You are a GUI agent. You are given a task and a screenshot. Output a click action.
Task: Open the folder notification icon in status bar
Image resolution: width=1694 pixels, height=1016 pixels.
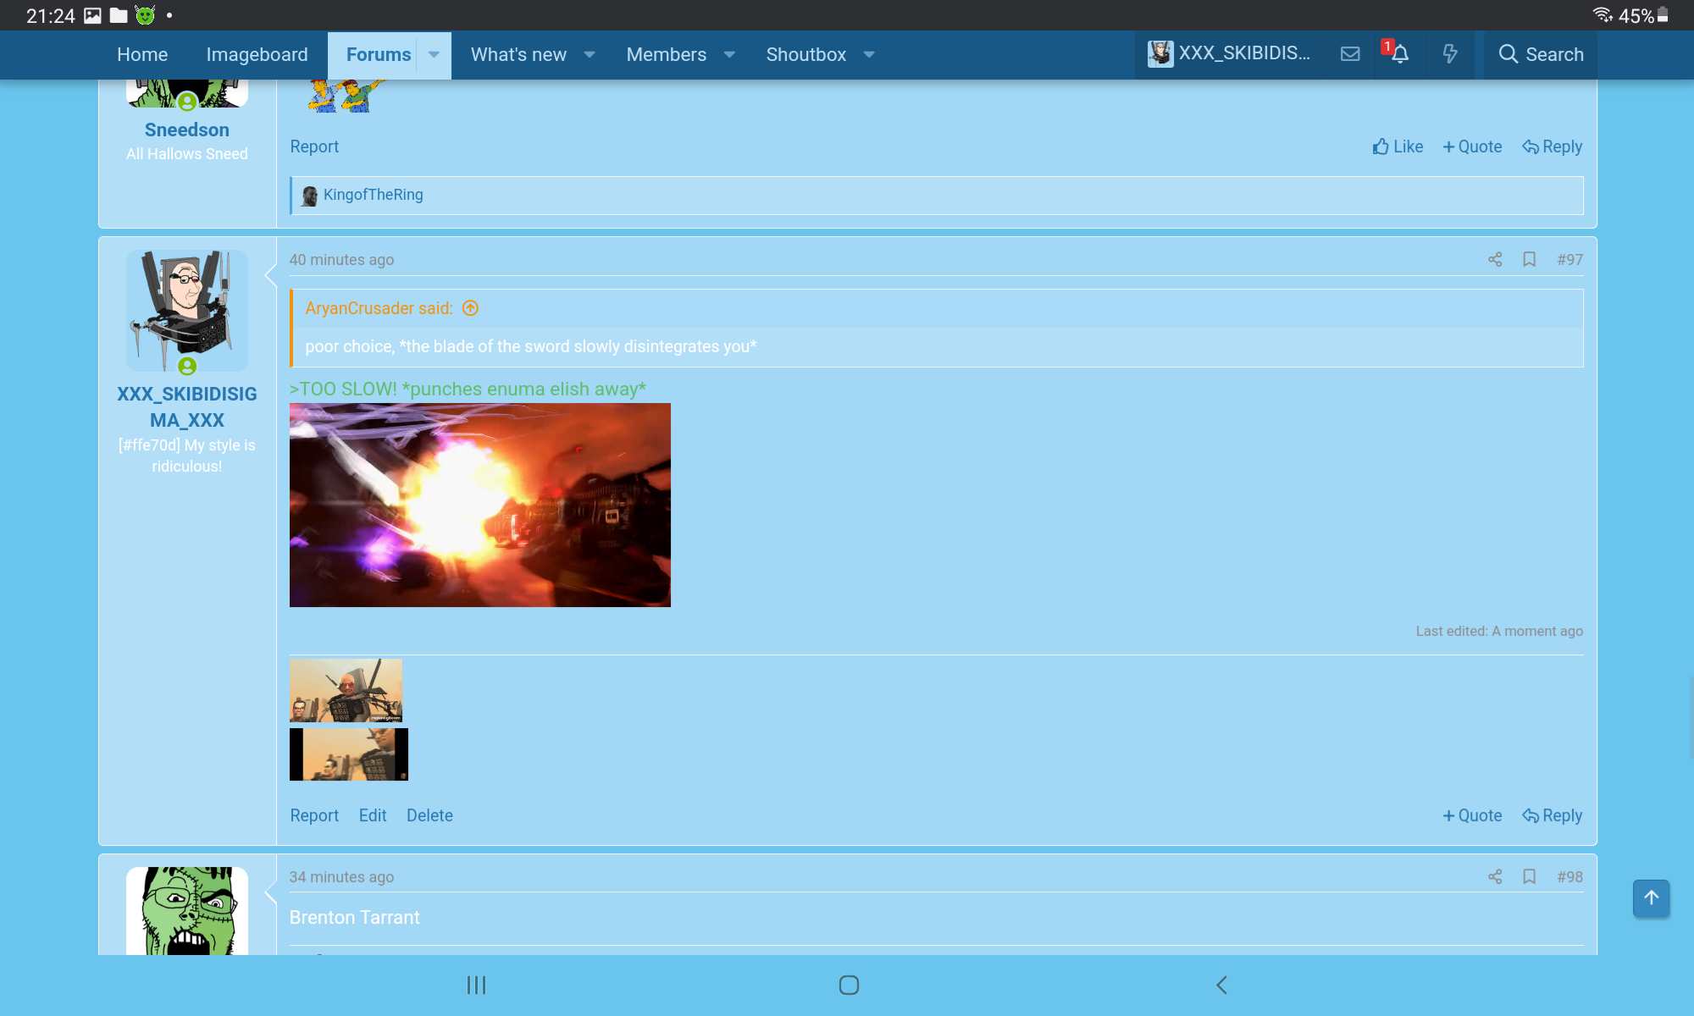point(119,15)
